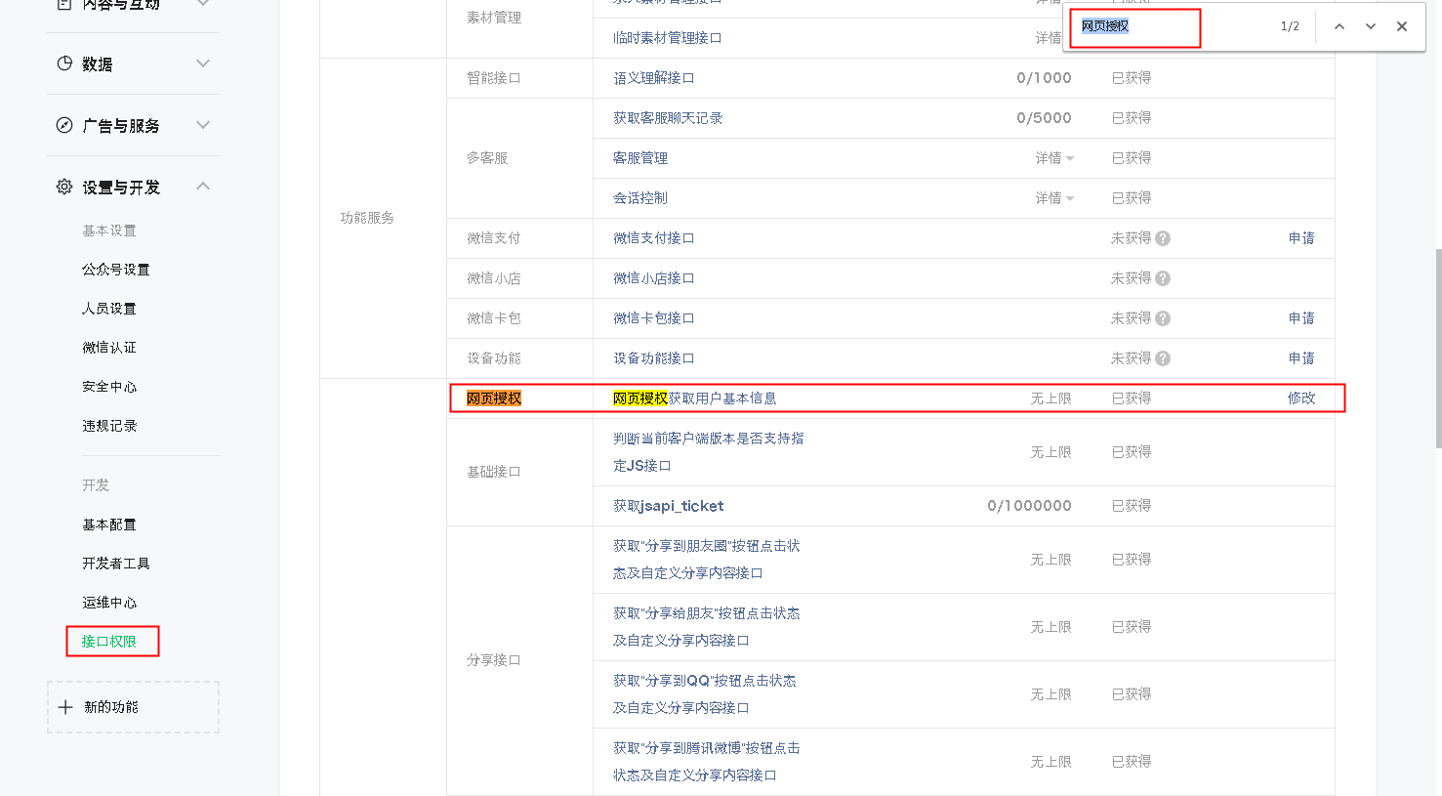Select 接口权限 menu item
The image size is (1442, 796).
point(109,642)
